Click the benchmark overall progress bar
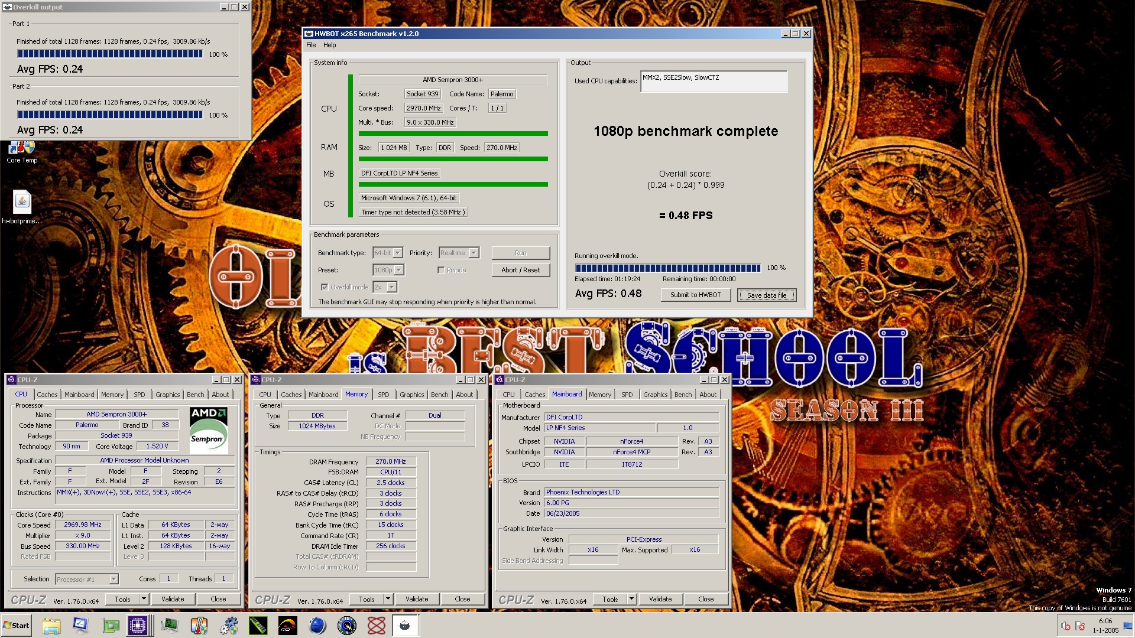 pyautogui.click(x=667, y=268)
